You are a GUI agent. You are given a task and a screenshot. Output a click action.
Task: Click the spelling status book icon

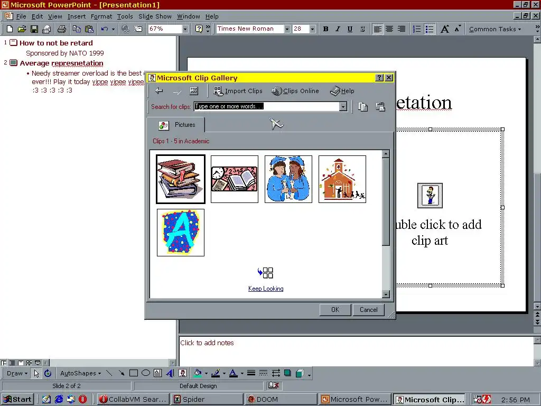point(274,385)
